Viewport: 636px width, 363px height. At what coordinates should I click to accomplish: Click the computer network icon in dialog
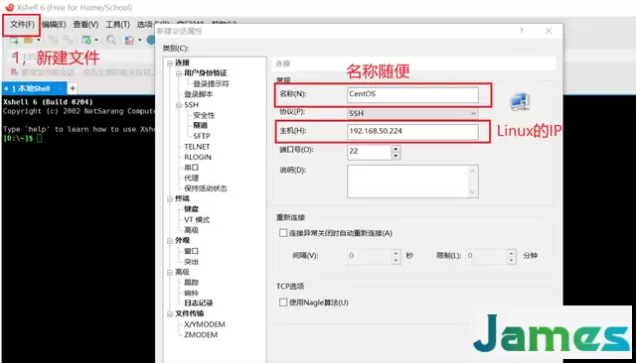(520, 101)
